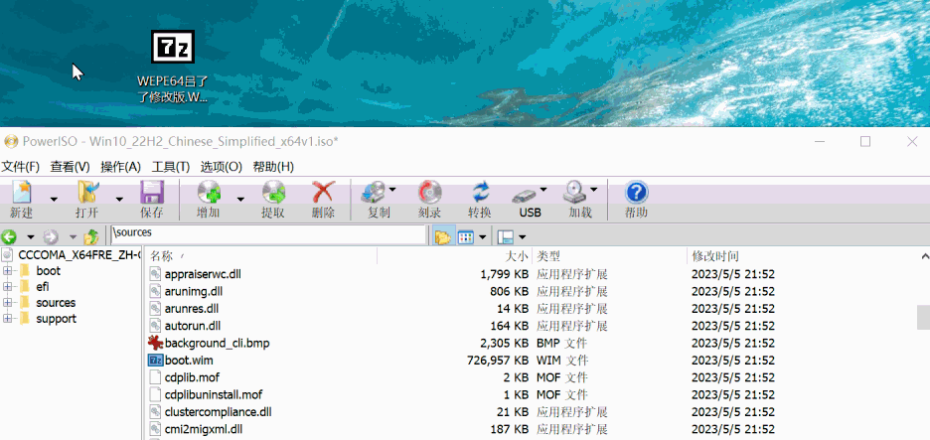Open the 工具(T) menu
The height and width of the screenshot is (440, 930).
(x=171, y=167)
